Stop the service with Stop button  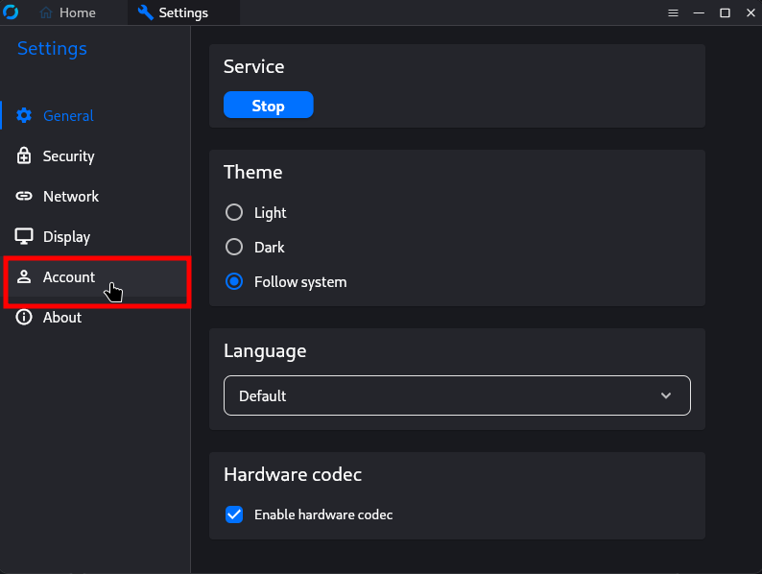[269, 105]
